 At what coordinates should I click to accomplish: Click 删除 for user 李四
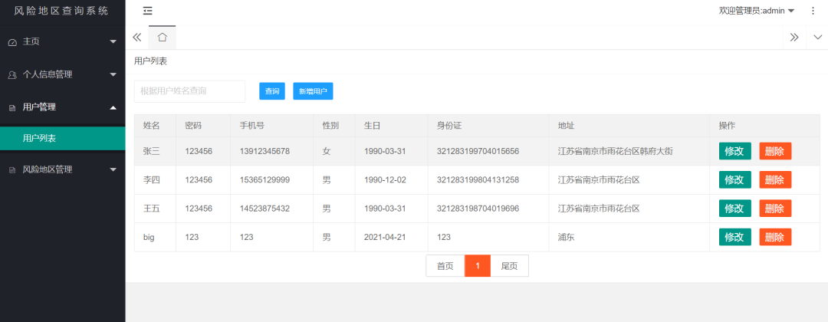pyautogui.click(x=775, y=179)
